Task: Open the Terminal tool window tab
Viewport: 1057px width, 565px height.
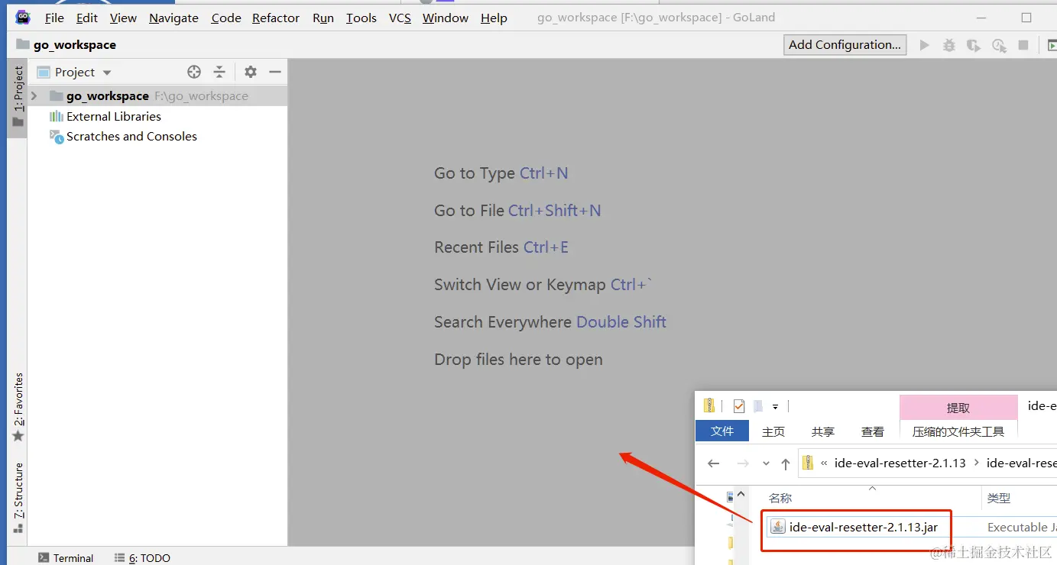Action: 66,557
